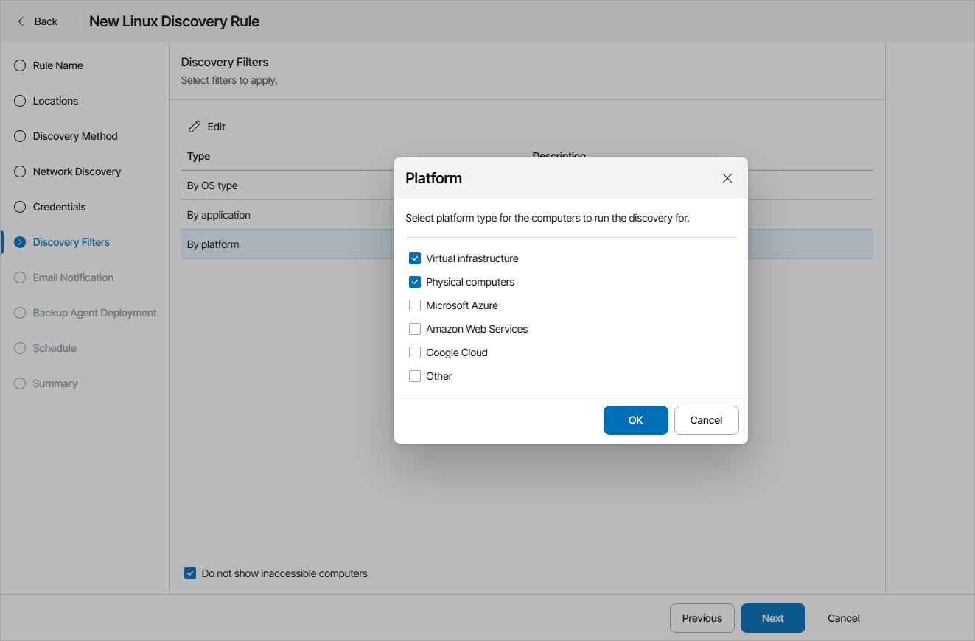Select the Google Cloud platform checkbox
This screenshot has width=975, height=641.
(x=414, y=352)
